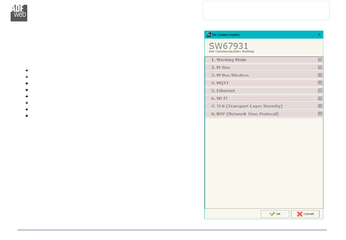Select the '6. Wi-Fi' header
Screen dimensions: 346x240
264,98
